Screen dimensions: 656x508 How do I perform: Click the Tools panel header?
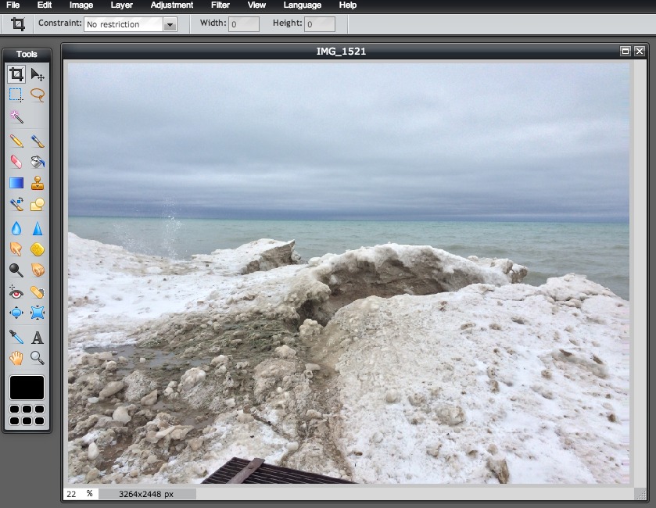[27, 54]
